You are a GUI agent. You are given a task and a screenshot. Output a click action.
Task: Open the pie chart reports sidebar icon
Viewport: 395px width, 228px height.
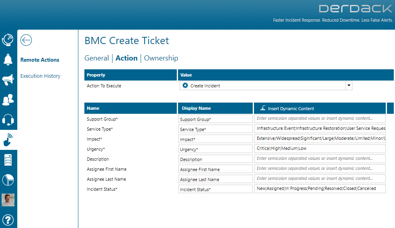(x=8, y=180)
